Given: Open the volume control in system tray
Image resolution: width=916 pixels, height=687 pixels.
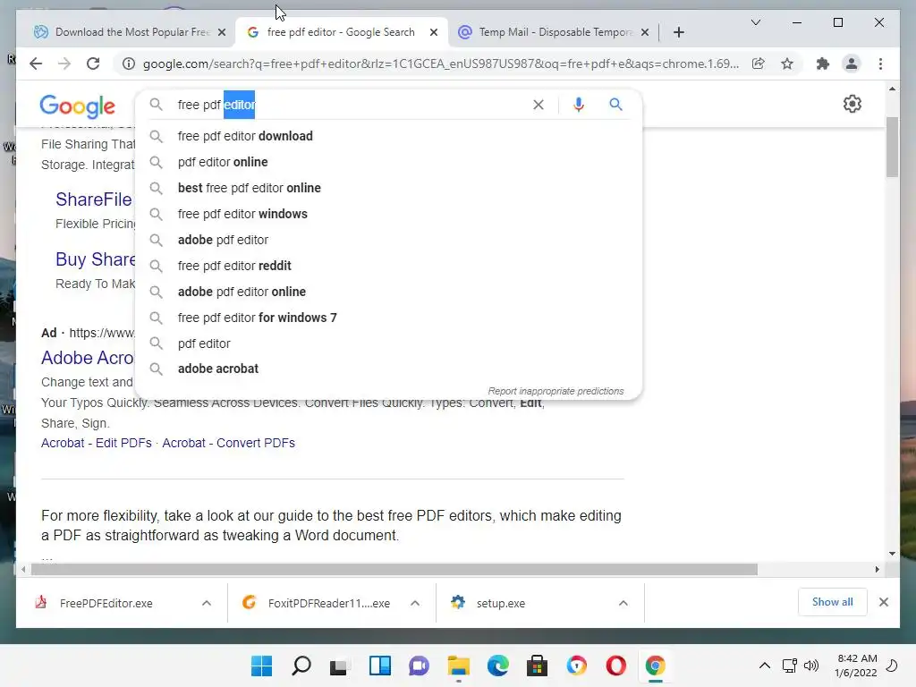Looking at the screenshot, I should (811, 666).
